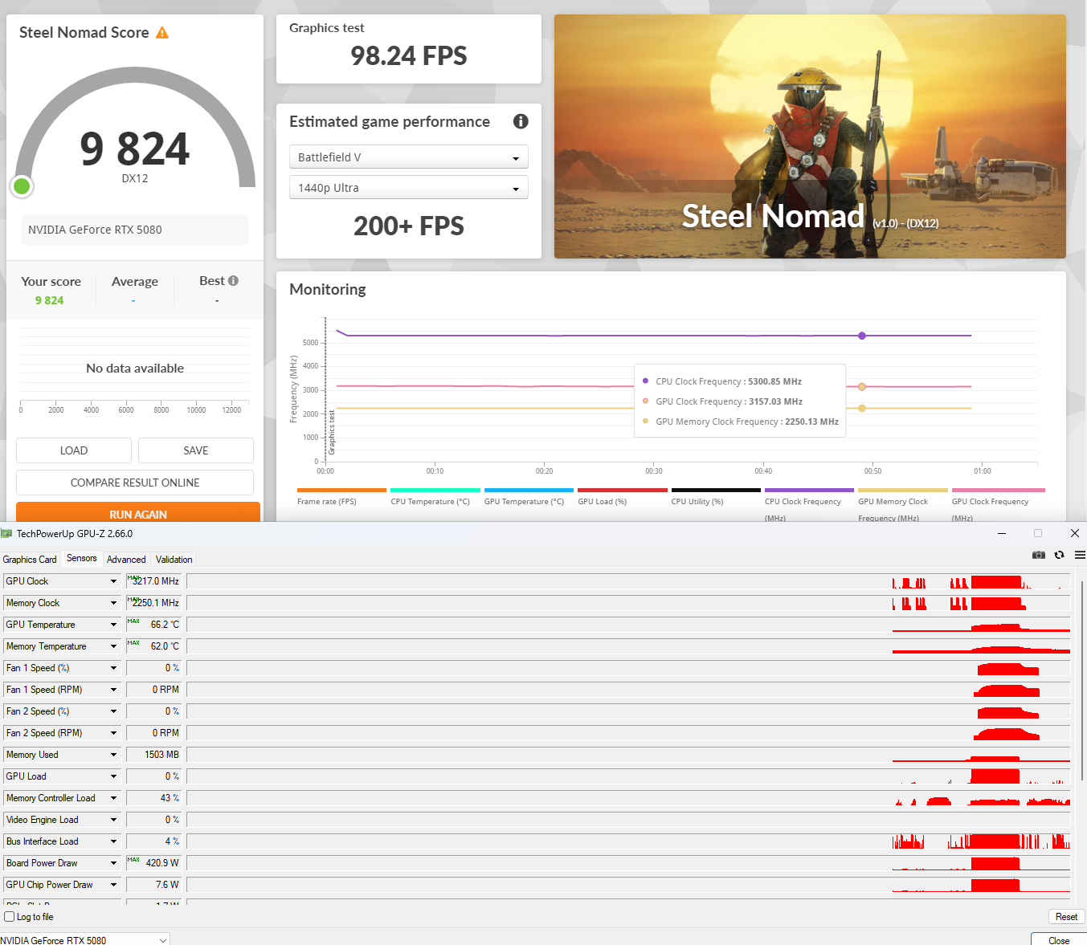This screenshot has height=945, width=1087.
Task: Click the COMPARE RESULT ONLINE button
Action: point(135,483)
